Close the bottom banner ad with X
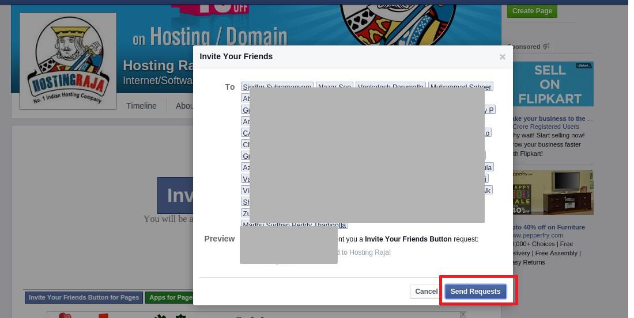 click(463, 315)
